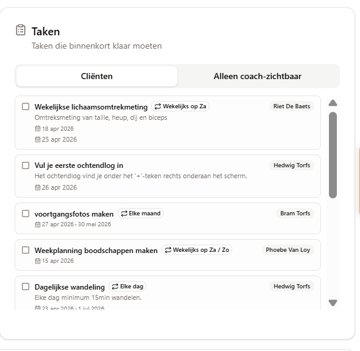Open the Alleen coach-zichtbaar tab
This screenshot has height=351, width=360.
(x=258, y=77)
